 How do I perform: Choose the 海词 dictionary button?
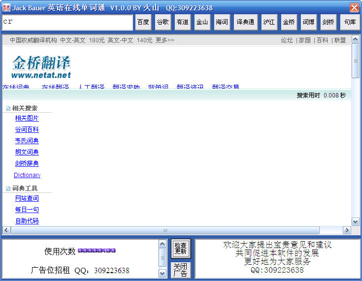(222, 22)
